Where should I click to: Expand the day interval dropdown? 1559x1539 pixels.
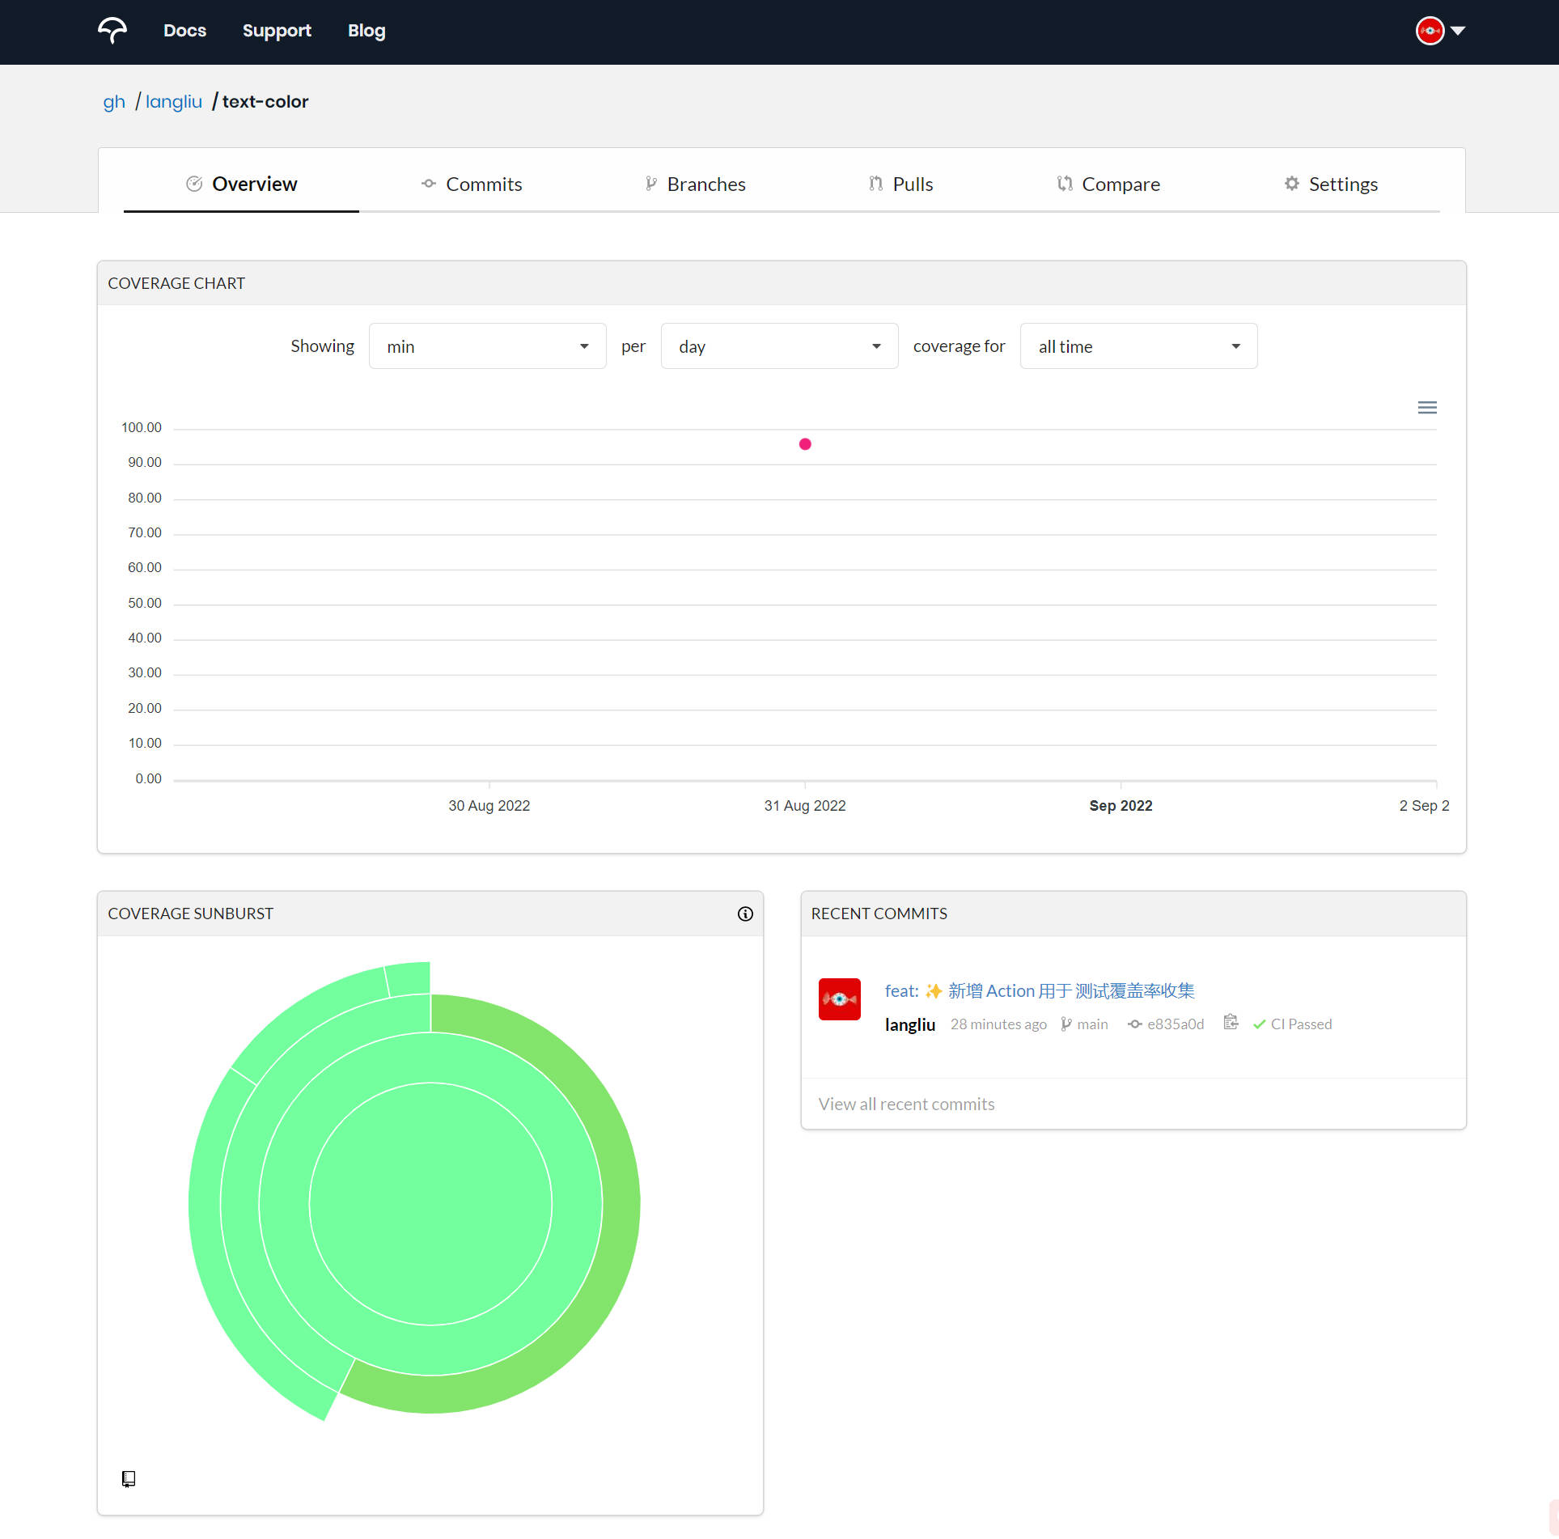[x=780, y=346]
